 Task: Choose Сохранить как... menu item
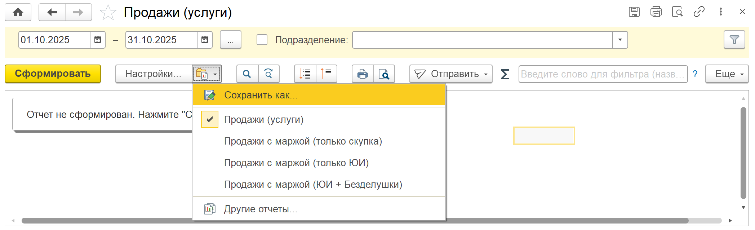(x=261, y=95)
